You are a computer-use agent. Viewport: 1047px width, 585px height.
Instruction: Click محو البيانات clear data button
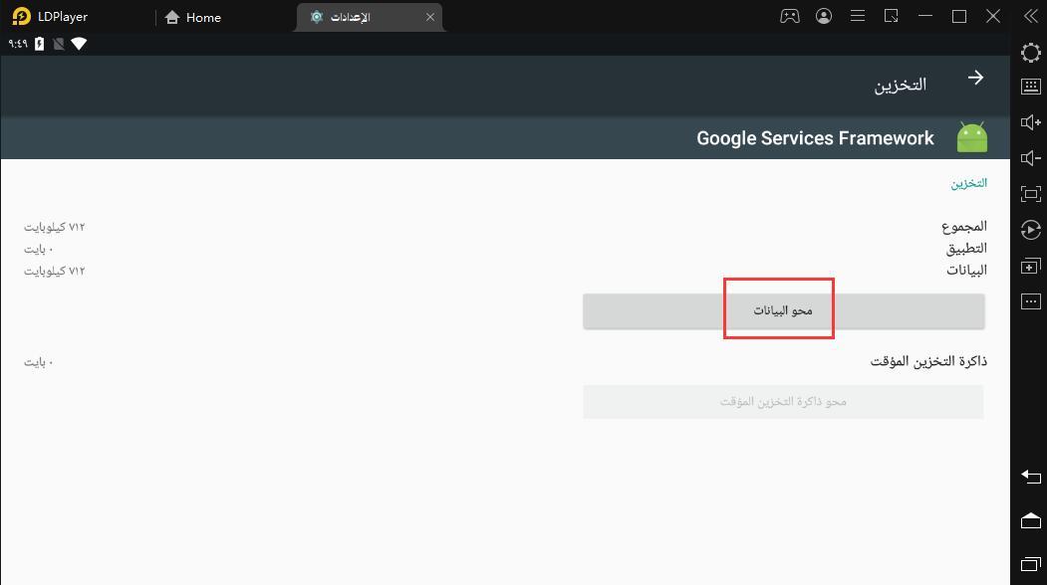783,310
